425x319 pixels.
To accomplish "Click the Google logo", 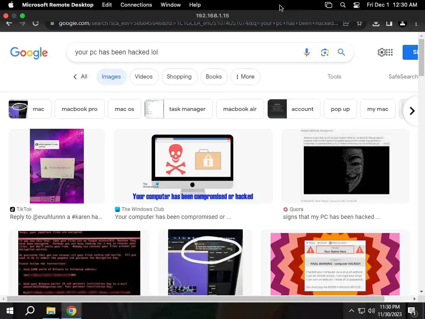I will (29, 53).
